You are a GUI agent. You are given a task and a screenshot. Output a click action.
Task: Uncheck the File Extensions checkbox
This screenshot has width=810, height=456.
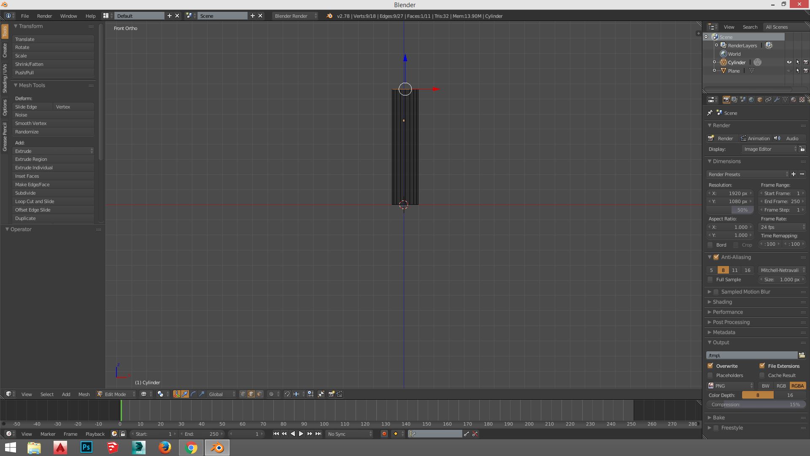click(x=762, y=366)
